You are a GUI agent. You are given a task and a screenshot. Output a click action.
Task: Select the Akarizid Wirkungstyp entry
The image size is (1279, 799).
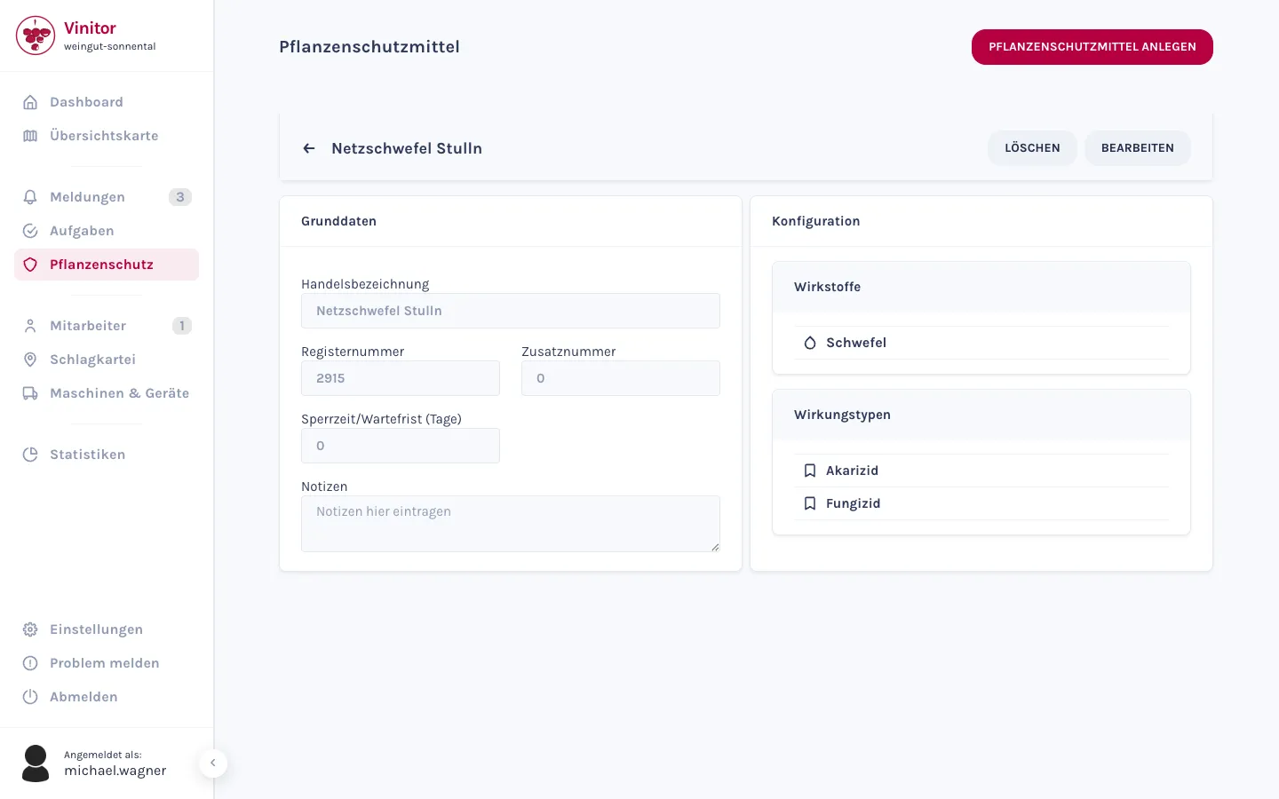(981, 471)
